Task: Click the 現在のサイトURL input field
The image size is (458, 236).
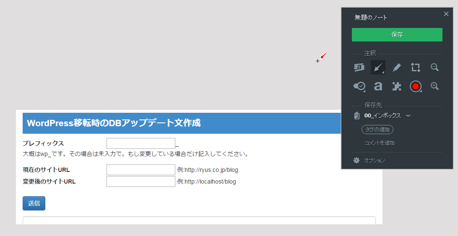Action: (x=141, y=170)
